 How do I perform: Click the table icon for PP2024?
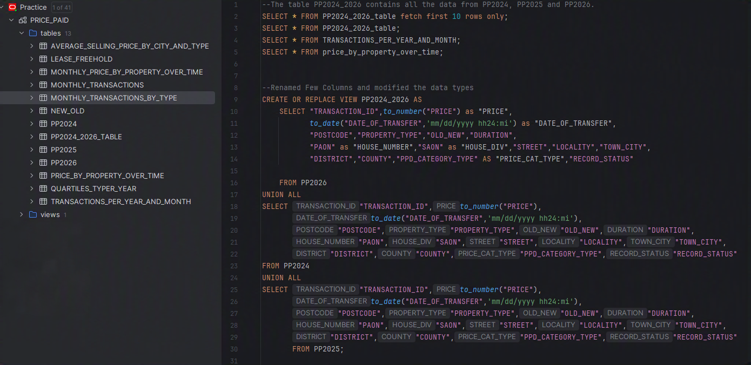tap(43, 124)
